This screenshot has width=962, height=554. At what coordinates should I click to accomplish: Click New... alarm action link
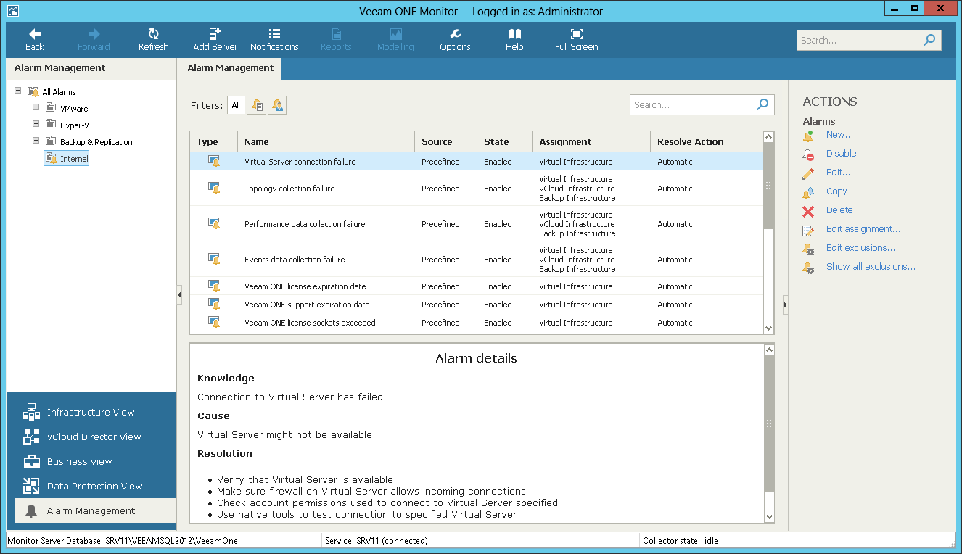pos(839,135)
